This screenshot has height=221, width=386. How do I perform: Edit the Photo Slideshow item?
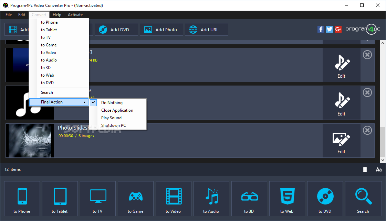[x=342, y=141]
